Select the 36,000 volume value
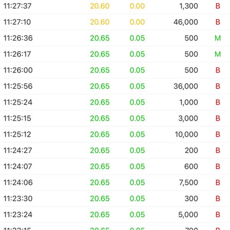 click(186, 86)
